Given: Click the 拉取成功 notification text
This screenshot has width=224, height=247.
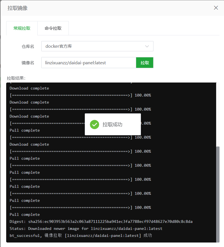Looking at the screenshot, I should point(112,125).
